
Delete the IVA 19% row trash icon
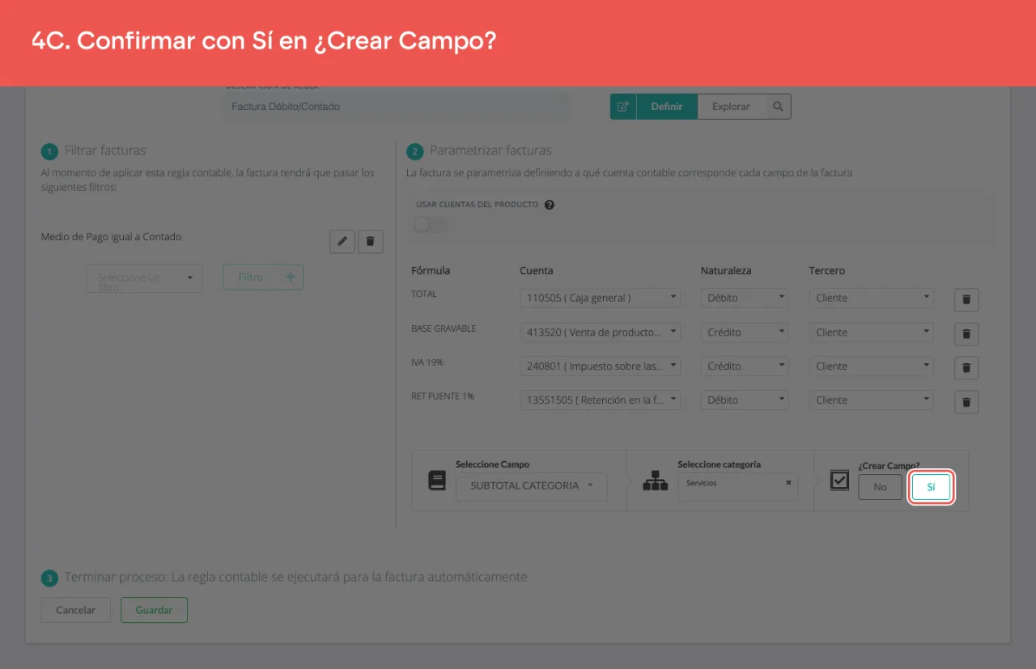tap(966, 367)
